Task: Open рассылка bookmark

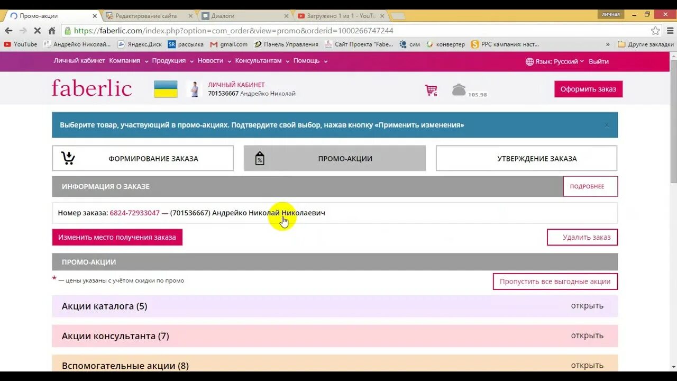Action: pos(186,44)
